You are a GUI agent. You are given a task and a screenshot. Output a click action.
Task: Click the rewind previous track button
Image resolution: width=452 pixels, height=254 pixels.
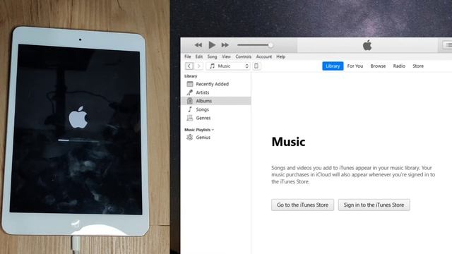[198, 45]
